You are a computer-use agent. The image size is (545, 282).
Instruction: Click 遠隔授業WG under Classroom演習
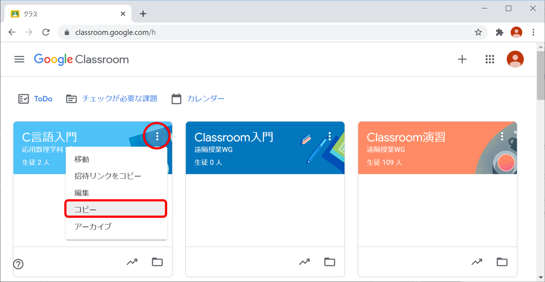tap(386, 150)
